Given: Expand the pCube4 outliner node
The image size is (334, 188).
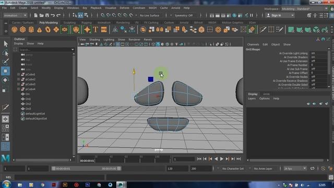Looking at the screenshot, I should point(19,89).
